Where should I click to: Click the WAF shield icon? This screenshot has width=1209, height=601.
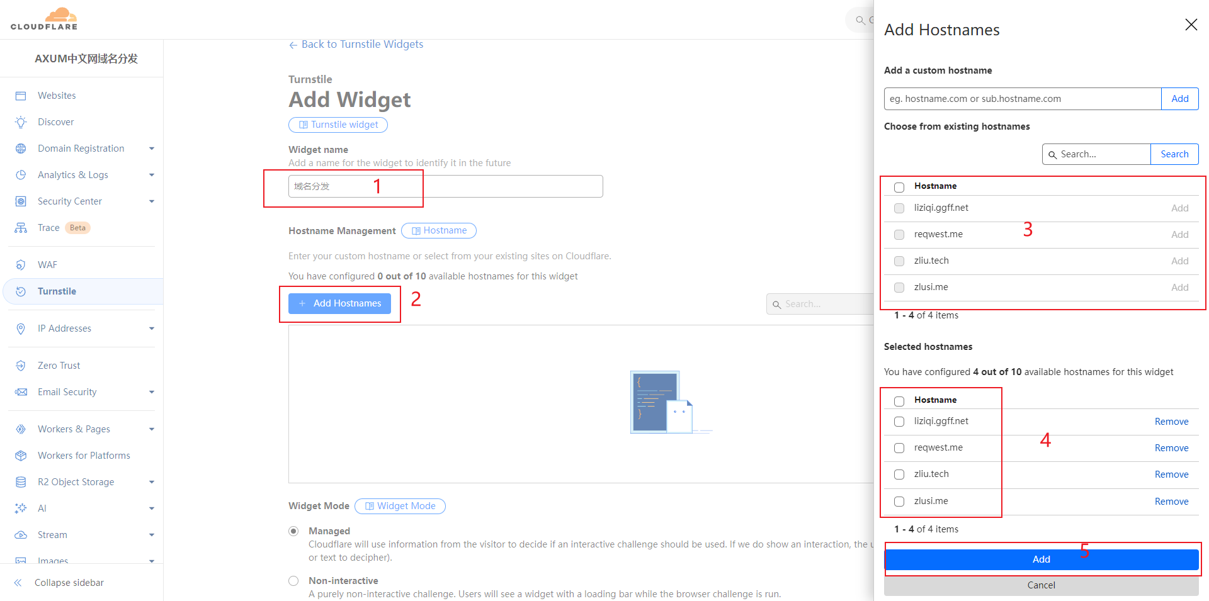click(21, 265)
